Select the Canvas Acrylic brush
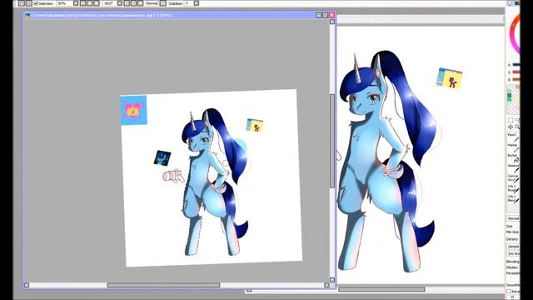533x300 pixels. (x=513, y=178)
